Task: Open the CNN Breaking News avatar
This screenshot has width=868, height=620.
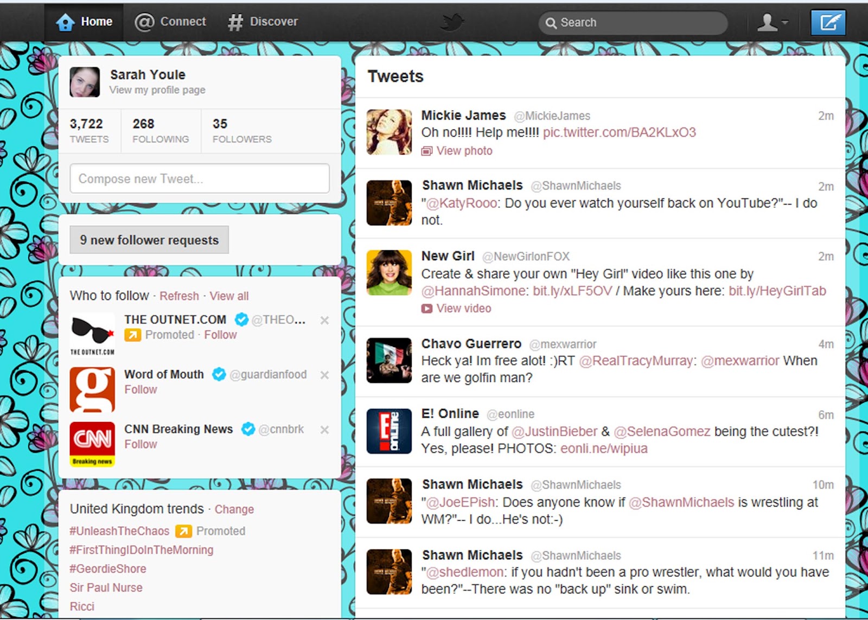Action: [x=92, y=444]
